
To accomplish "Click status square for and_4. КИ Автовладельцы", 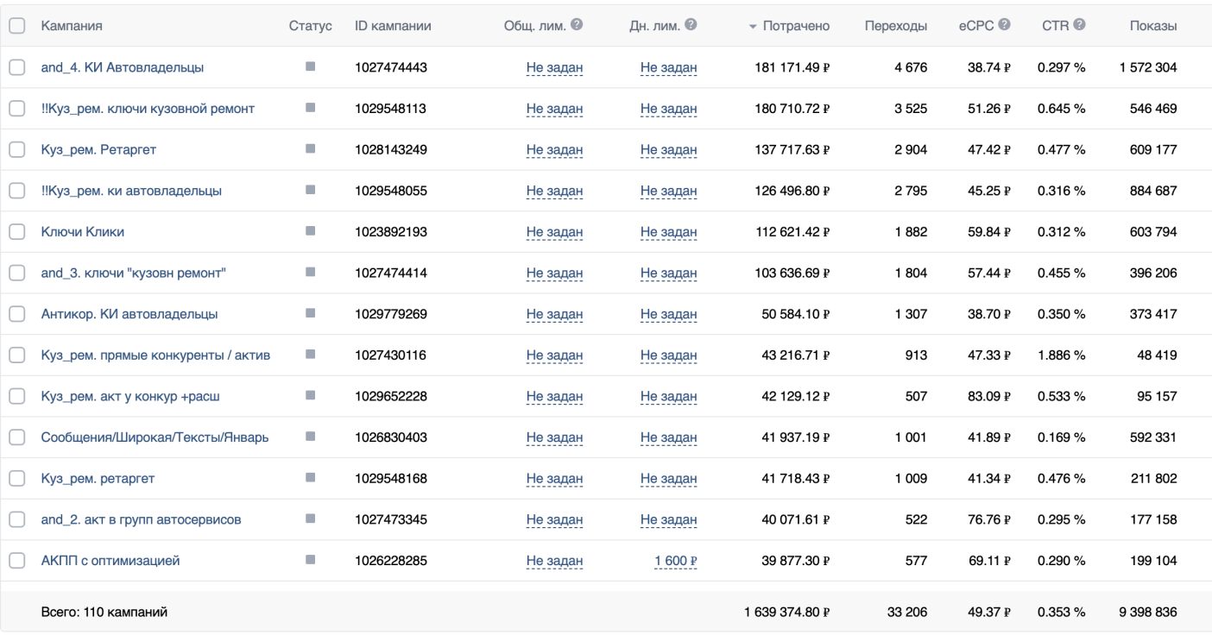I will pos(311,66).
